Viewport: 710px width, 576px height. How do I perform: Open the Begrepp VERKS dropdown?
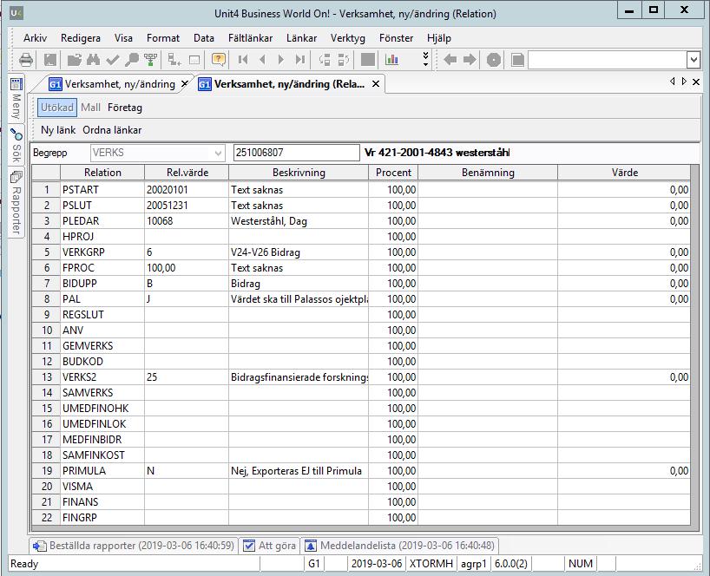coord(218,153)
